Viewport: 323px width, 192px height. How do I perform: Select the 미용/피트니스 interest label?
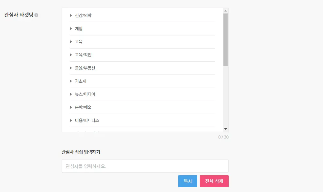click(x=87, y=120)
